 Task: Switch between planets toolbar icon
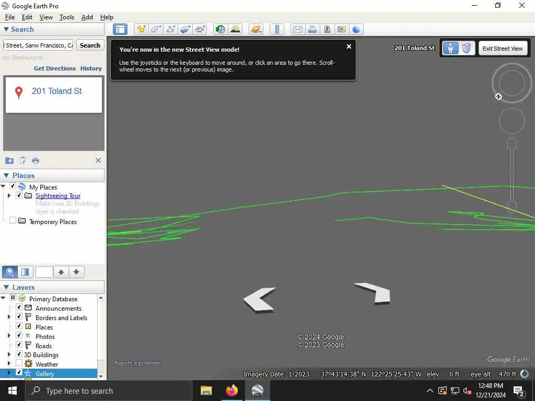tap(256, 29)
